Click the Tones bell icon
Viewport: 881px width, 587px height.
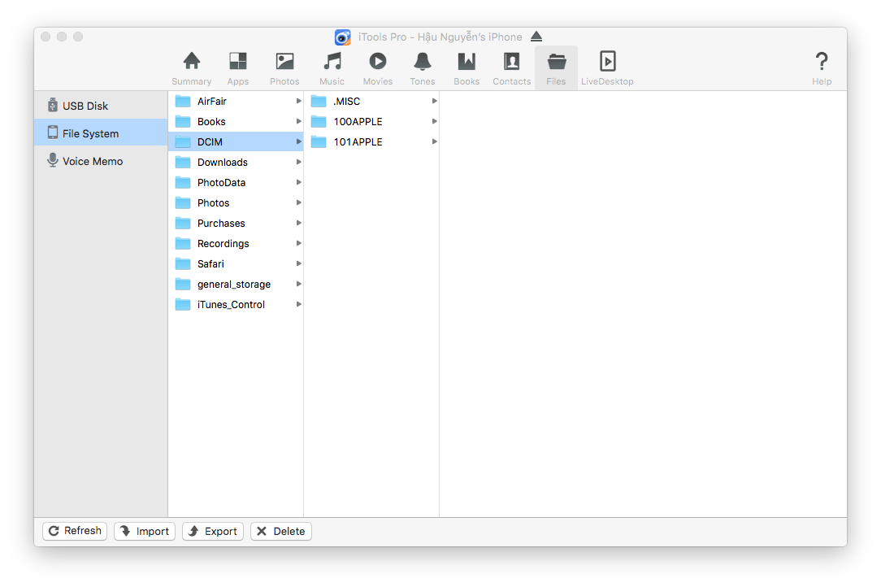tap(422, 67)
